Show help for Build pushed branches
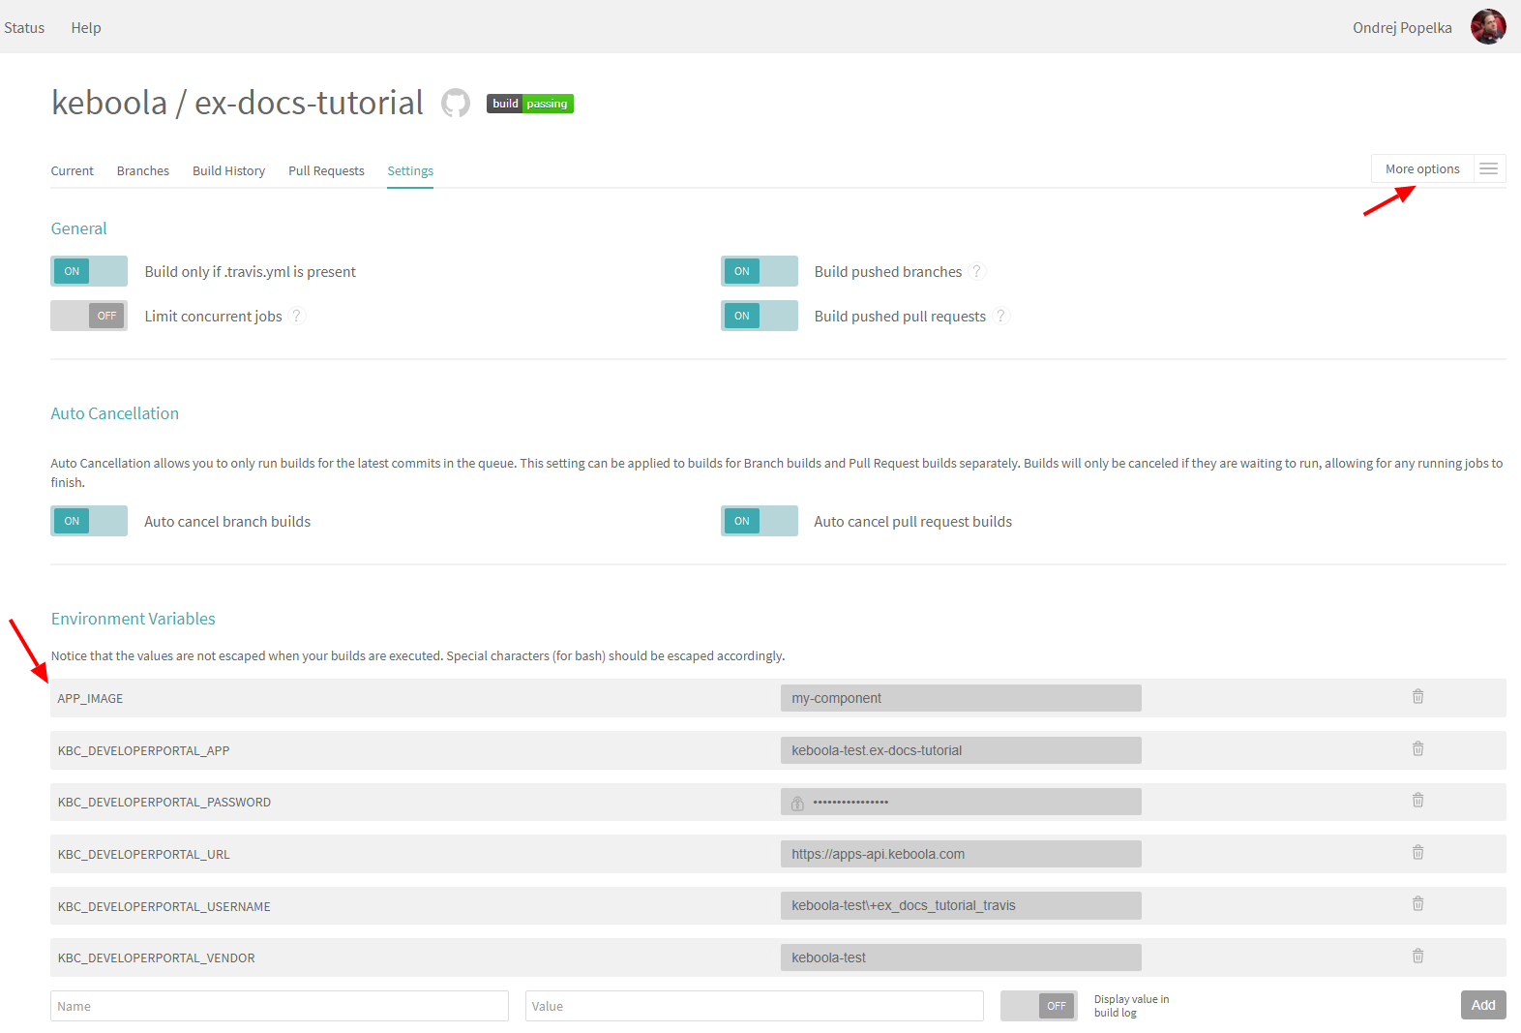Viewport: 1521px width, 1033px height. [977, 271]
